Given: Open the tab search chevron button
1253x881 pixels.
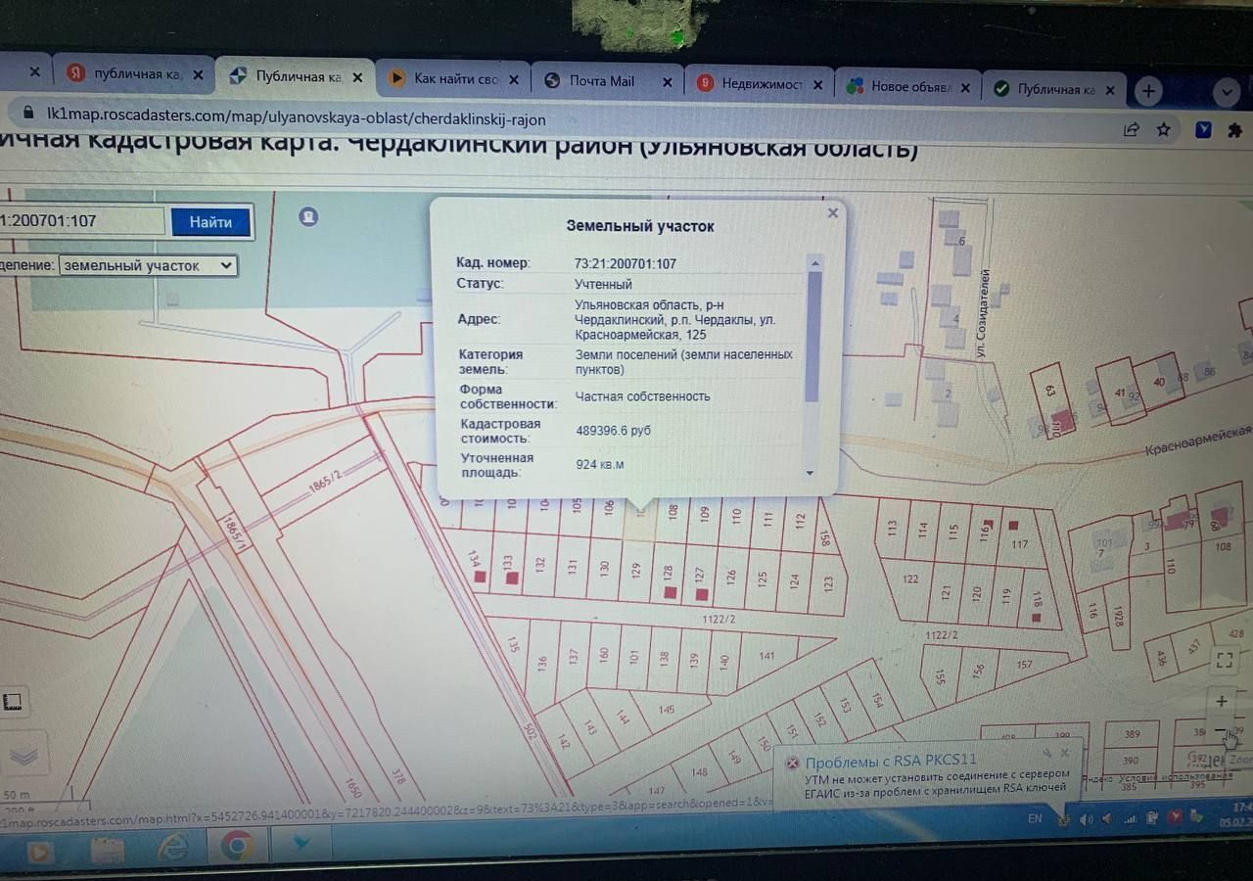Looking at the screenshot, I should (x=1227, y=93).
